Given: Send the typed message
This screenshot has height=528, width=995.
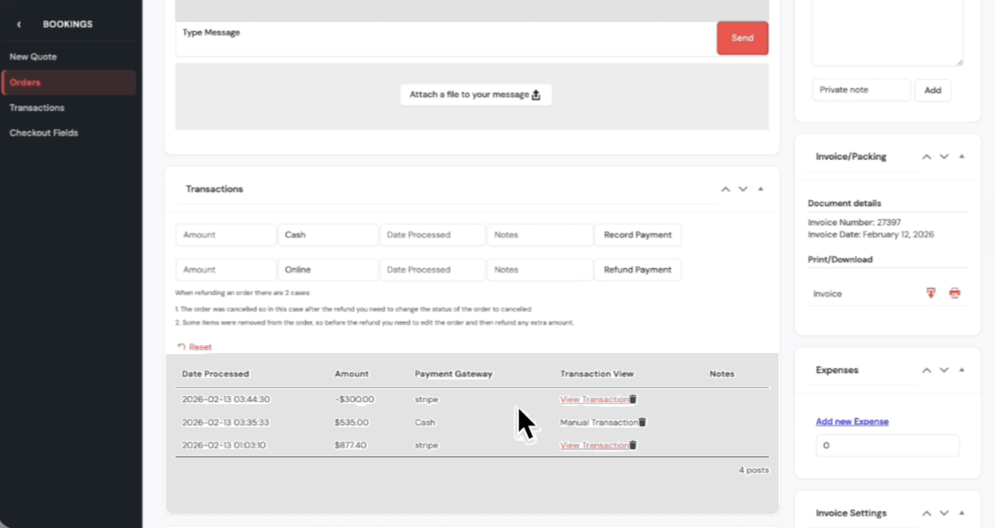Looking at the screenshot, I should [x=743, y=38].
